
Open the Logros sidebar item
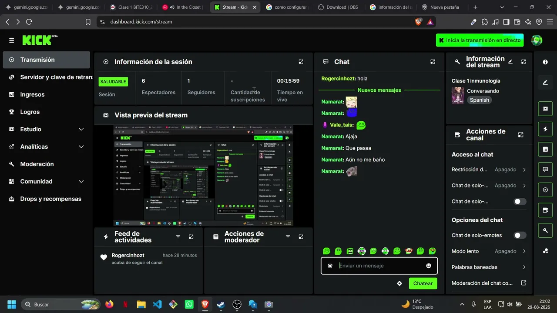47,112
